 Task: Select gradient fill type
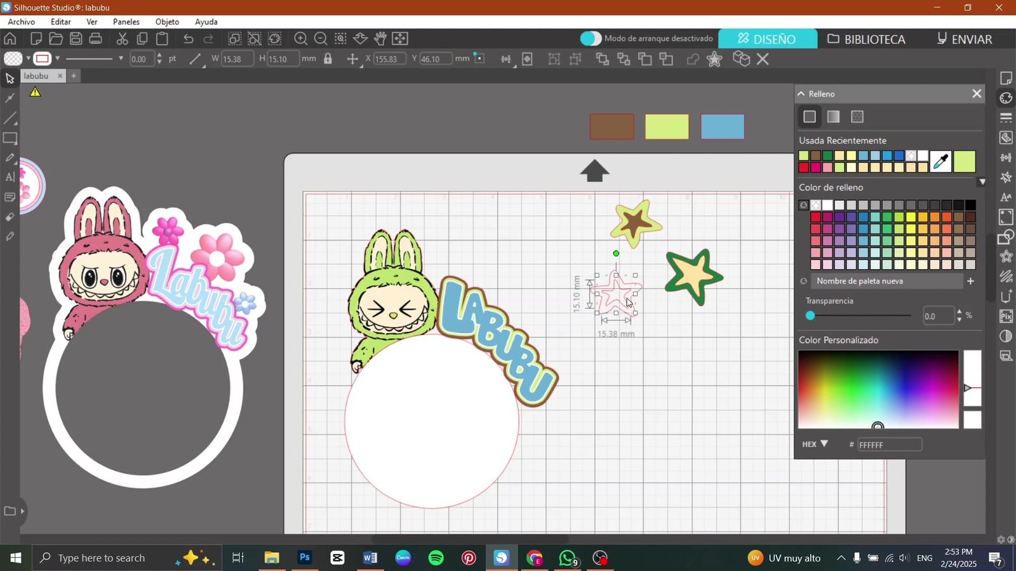833,117
